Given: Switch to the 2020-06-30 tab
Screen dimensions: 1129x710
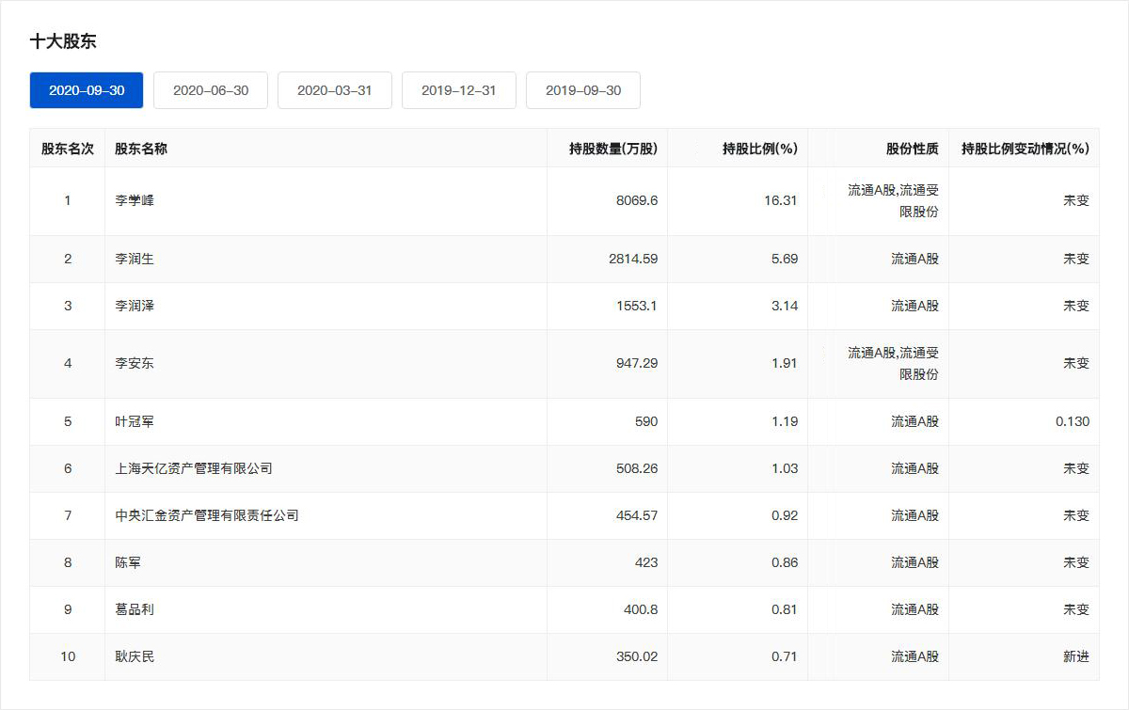Looking at the screenshot, I should click(x=211, y=90).
